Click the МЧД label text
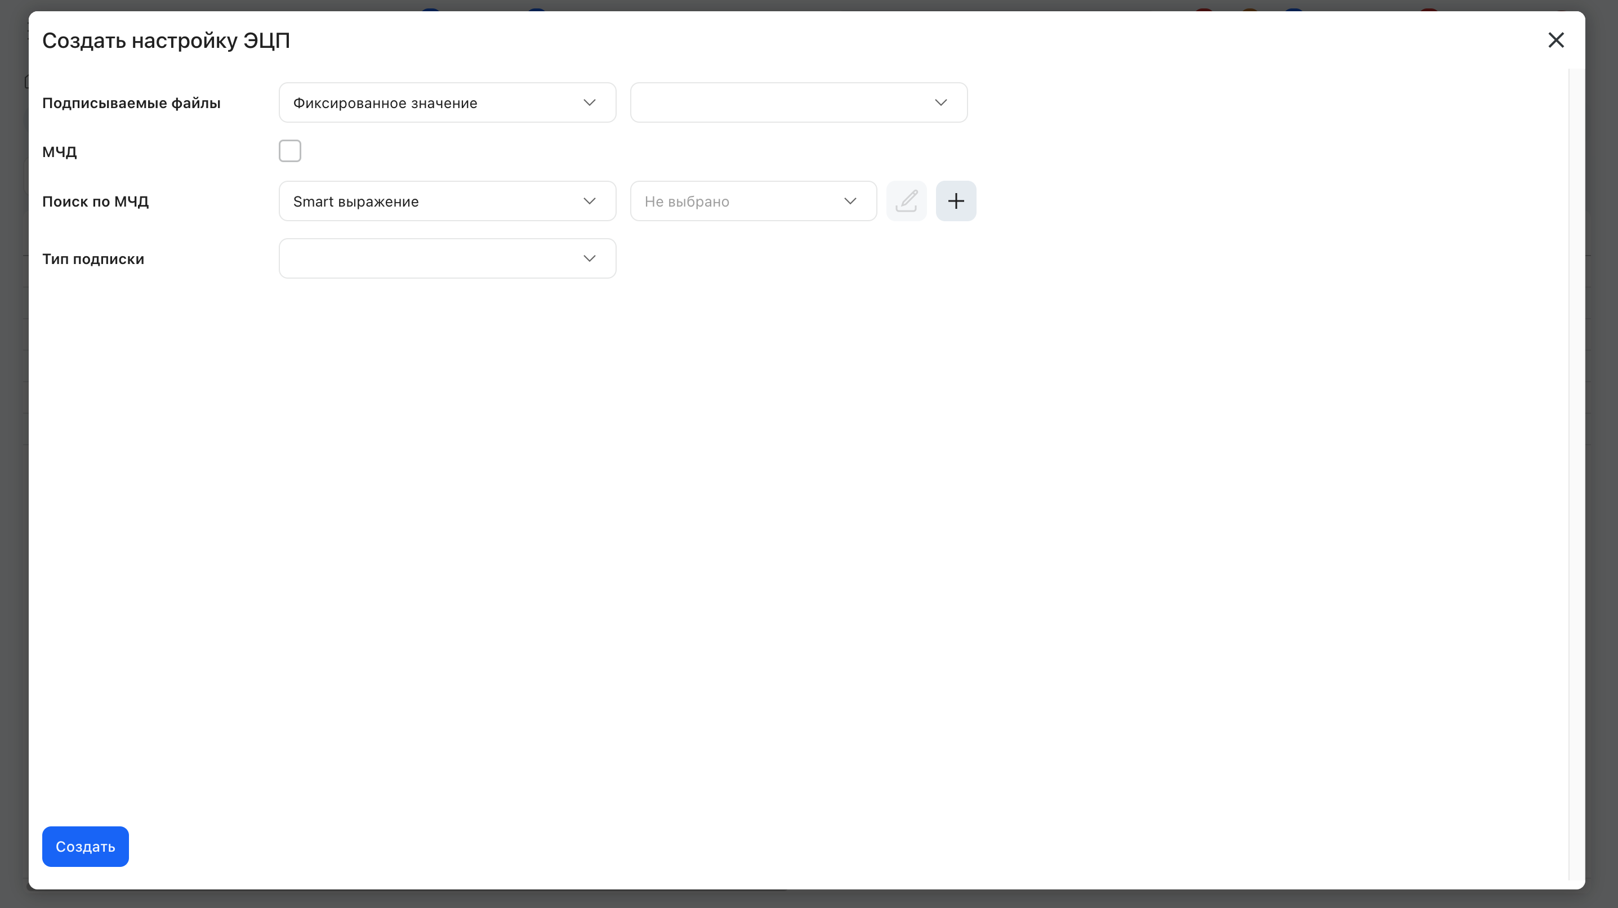The height and width of the screenshot is (908, 1618). pyautogui.click(x=60, y=152)
